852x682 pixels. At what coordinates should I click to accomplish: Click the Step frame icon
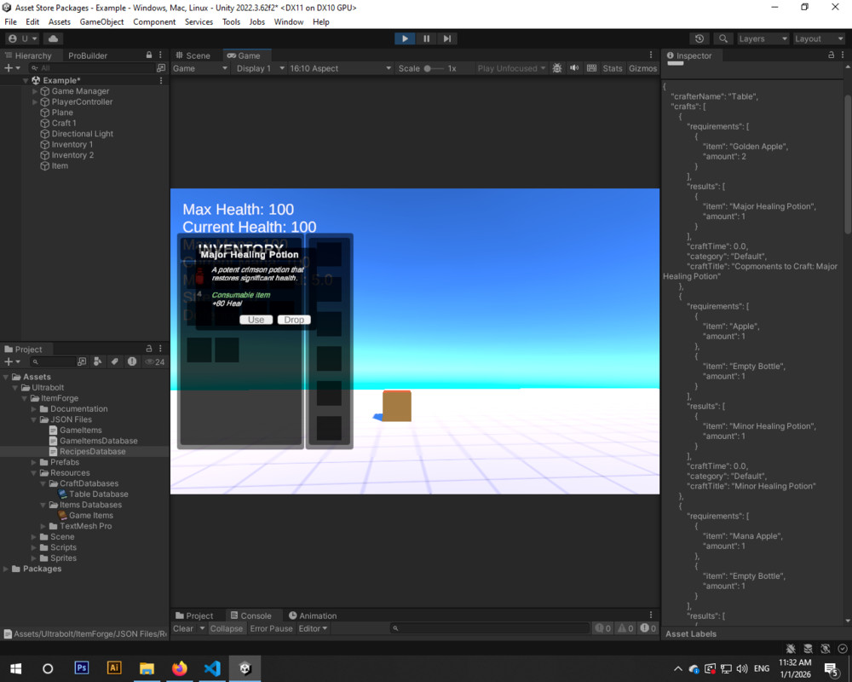(x=446, y=38)
